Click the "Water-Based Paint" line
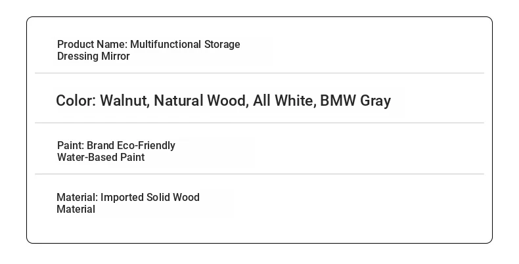Screen dimensions: 519x264 pyautogui.click(x=101, y=157)
